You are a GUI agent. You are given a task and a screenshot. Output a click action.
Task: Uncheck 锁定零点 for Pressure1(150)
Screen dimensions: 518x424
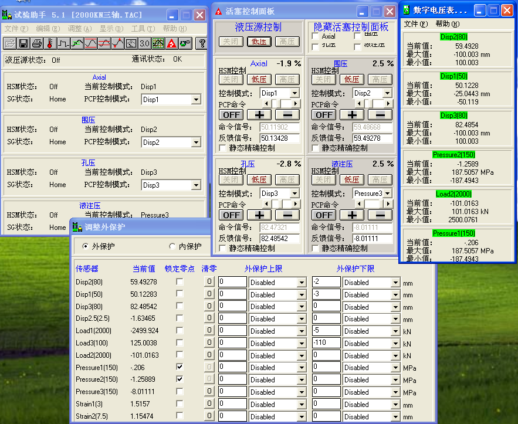pos(180,367)
